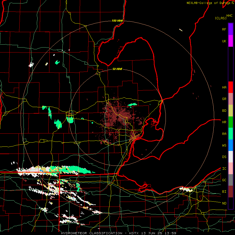Select the GR dusty pink legend swatch
This screenshot has width=235, height=235.
coord(231,99)
